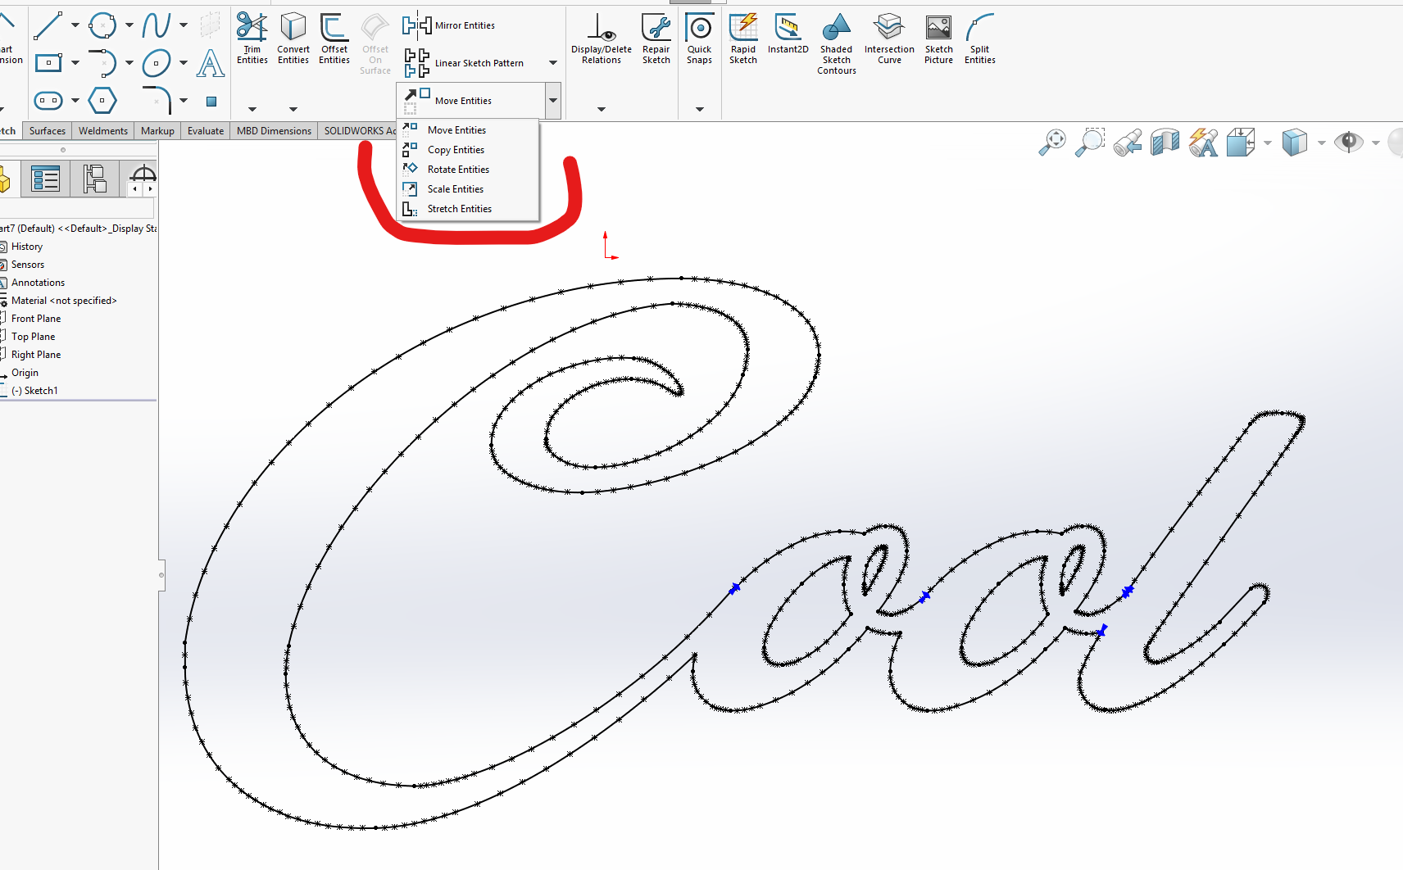Screen dimensions: 1403x870
Task: Switch to Surfaces tab
Action: (x=47, y=131)
